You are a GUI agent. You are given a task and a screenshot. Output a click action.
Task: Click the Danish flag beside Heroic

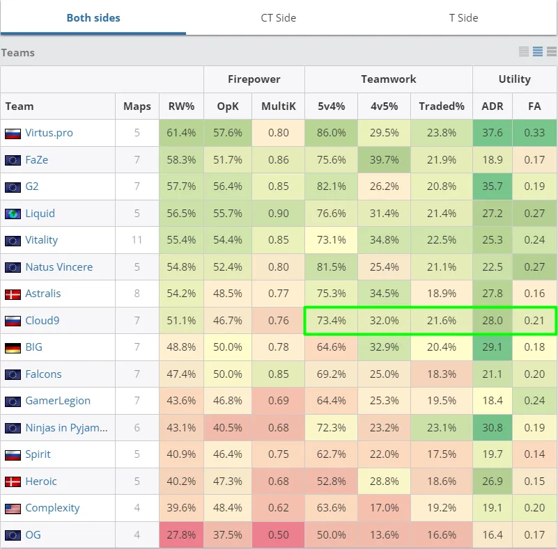(13, 482)
